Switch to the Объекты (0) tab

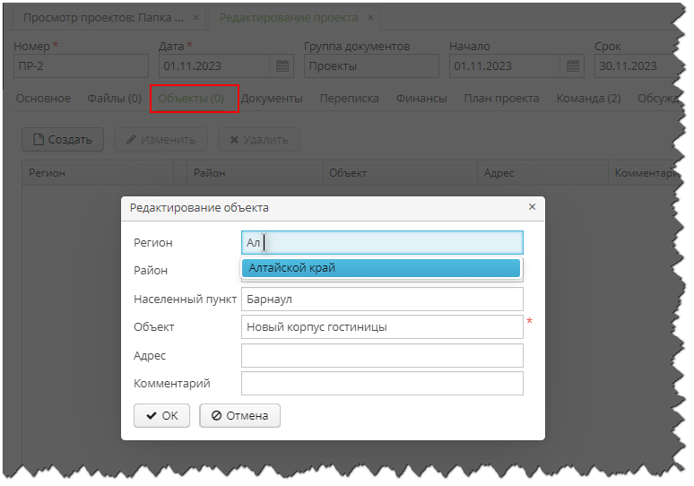(x=191, y=99)
